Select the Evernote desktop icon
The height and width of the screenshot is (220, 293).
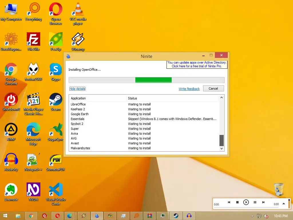11,192
